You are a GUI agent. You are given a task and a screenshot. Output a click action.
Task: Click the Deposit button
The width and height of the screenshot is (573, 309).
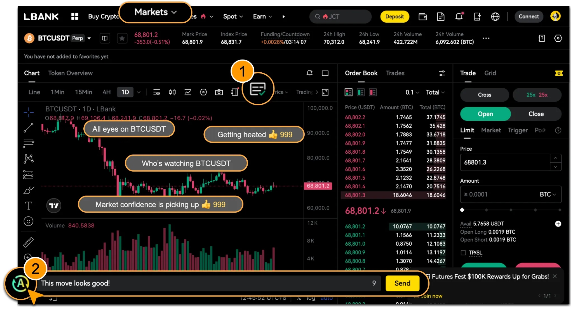394,16
